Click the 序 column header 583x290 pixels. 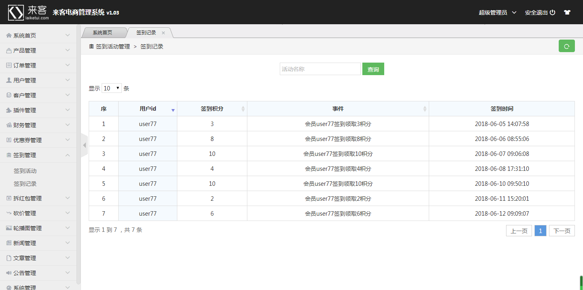tap(104, 109)
